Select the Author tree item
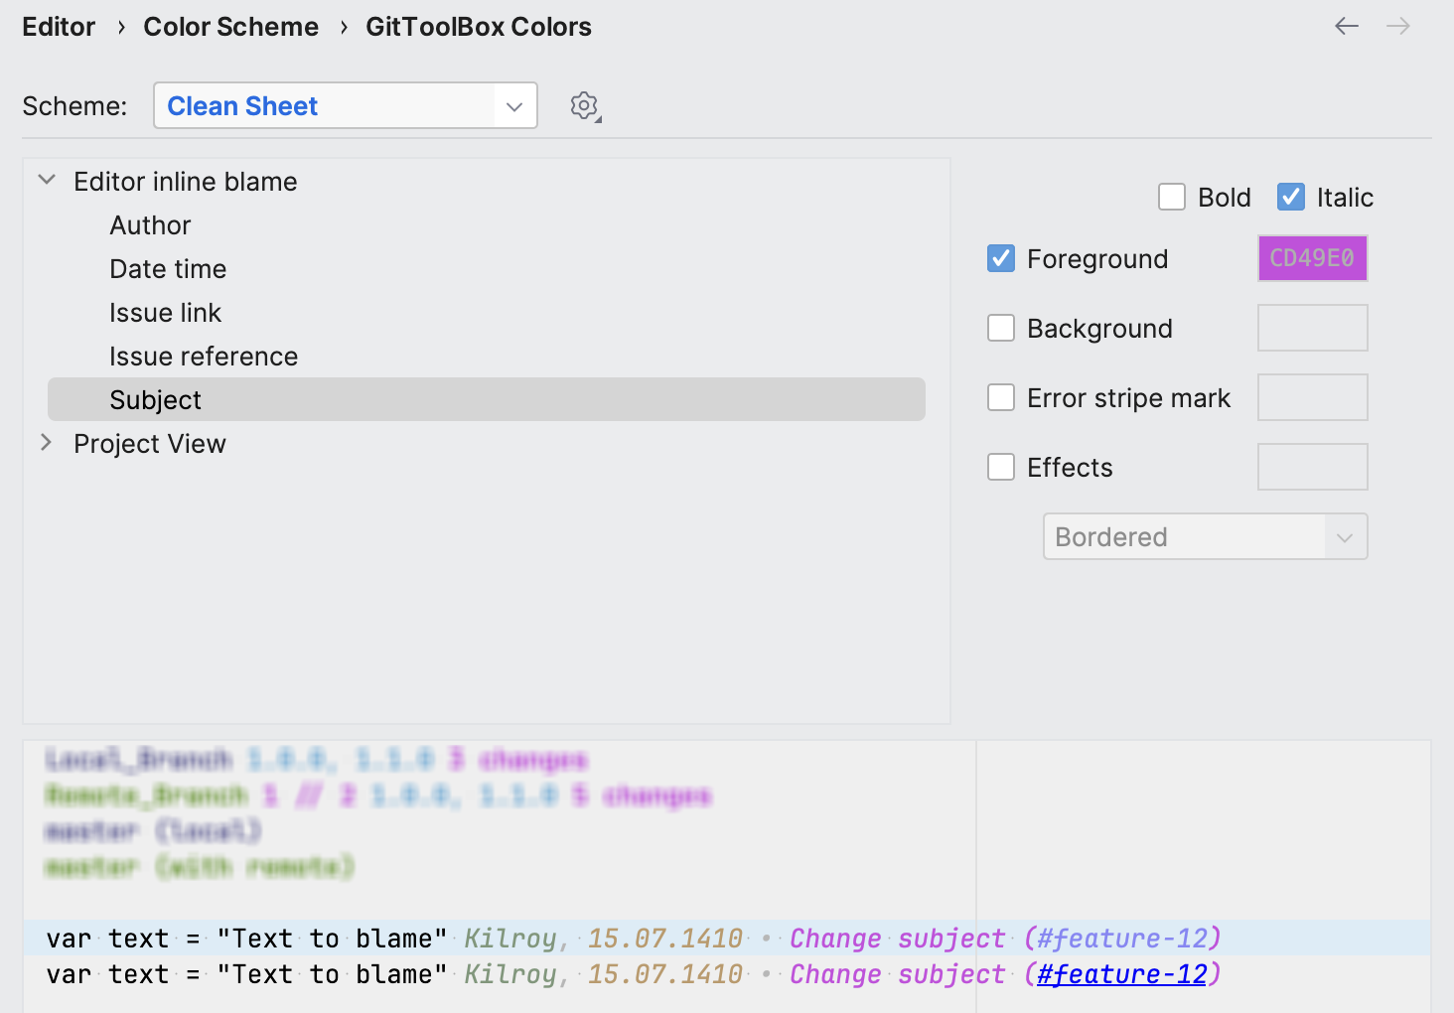Screen dimensions: 1454x1013 coord(150,224)
